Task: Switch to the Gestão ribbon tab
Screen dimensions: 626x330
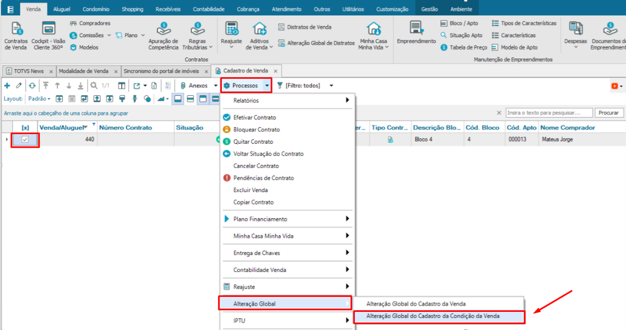Action: click(x=430, y=9)
